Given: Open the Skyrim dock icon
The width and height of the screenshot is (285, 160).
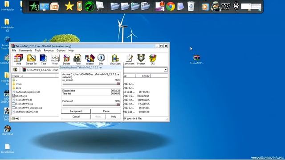Looking at the screenshot, I should 236,6.
